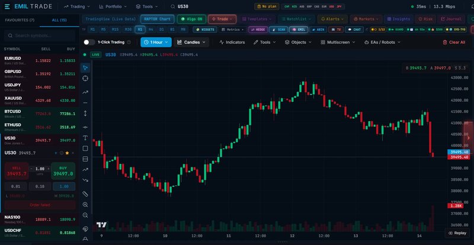This screenshot has width=474, height=245.
Task: Click the No plan badge
Action: point(267,7)
